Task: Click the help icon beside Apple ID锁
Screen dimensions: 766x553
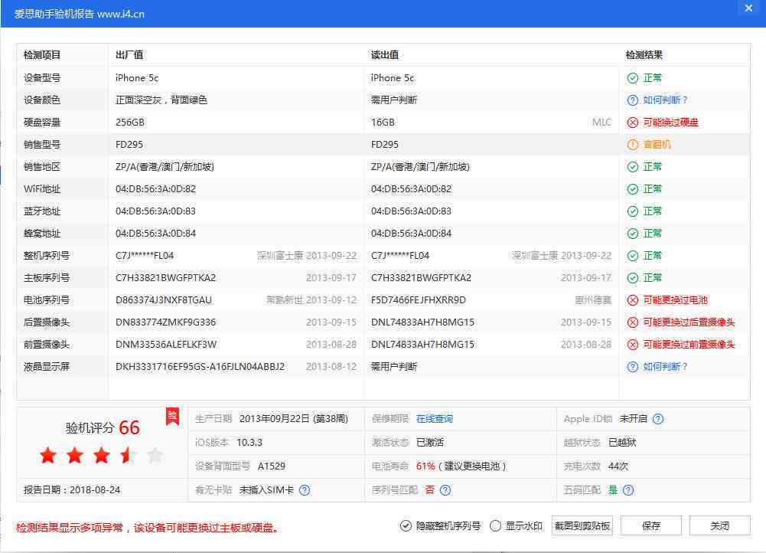Action: click(x=658, y=419)
